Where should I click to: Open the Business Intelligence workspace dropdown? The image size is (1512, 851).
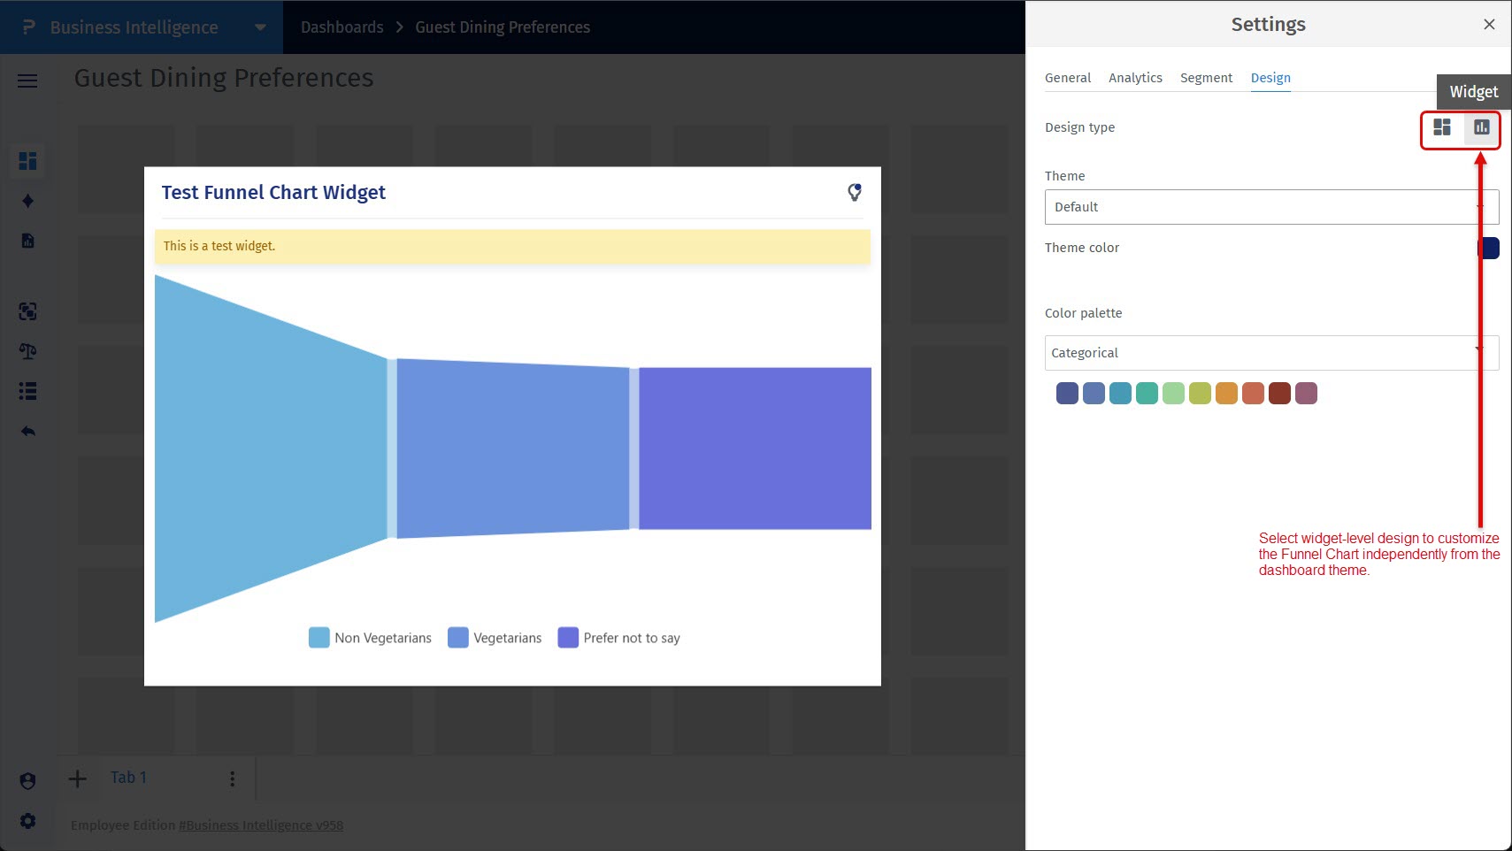(x=259, y=27)
